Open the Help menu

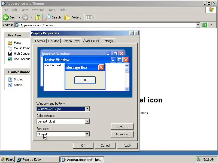click(63, 10)
